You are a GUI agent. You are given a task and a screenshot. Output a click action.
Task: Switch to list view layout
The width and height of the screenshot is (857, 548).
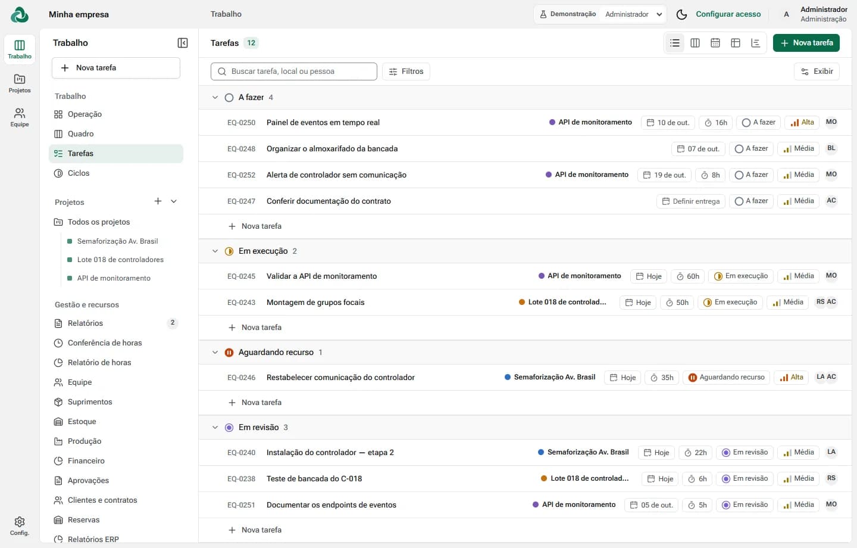[x=675, y=43]
